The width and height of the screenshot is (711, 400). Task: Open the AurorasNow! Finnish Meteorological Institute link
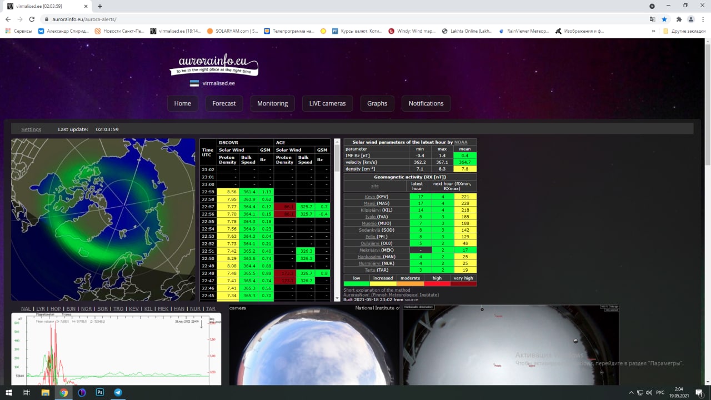point(390,295)
